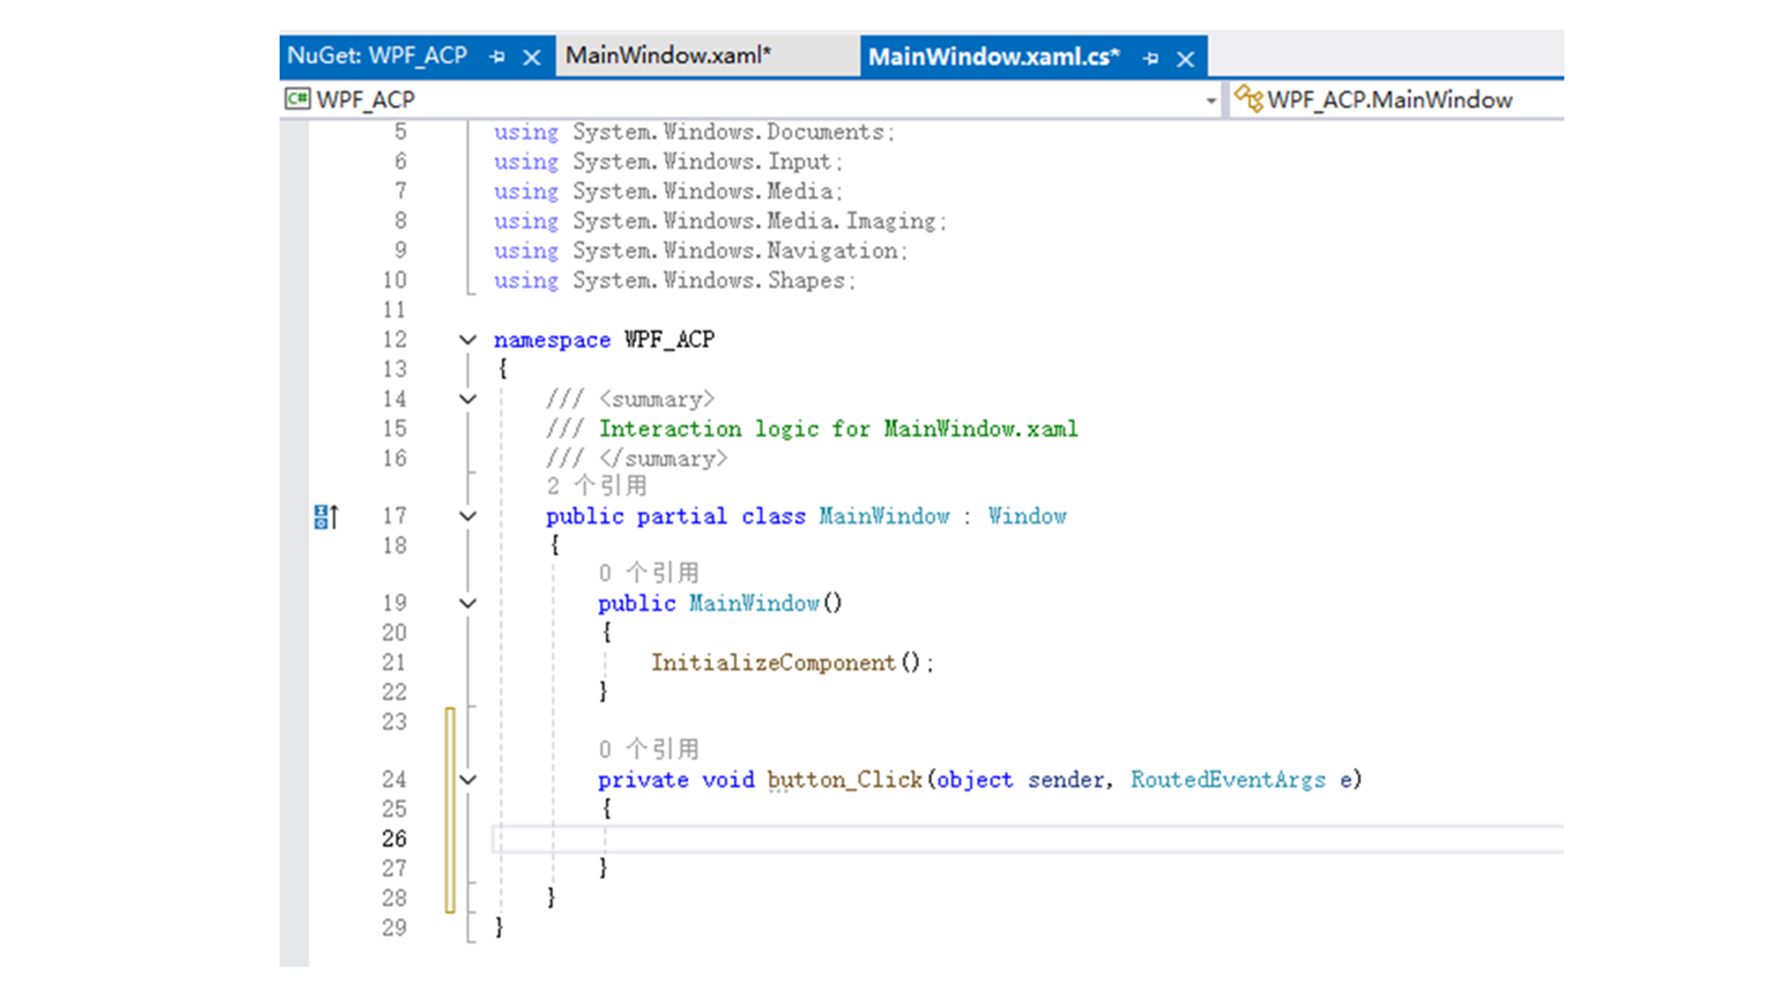Collapse the MainWindow constructor block

(468, 603)
